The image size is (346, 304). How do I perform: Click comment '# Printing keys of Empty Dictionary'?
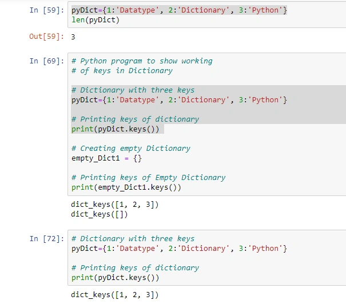[x=149, y=178]
